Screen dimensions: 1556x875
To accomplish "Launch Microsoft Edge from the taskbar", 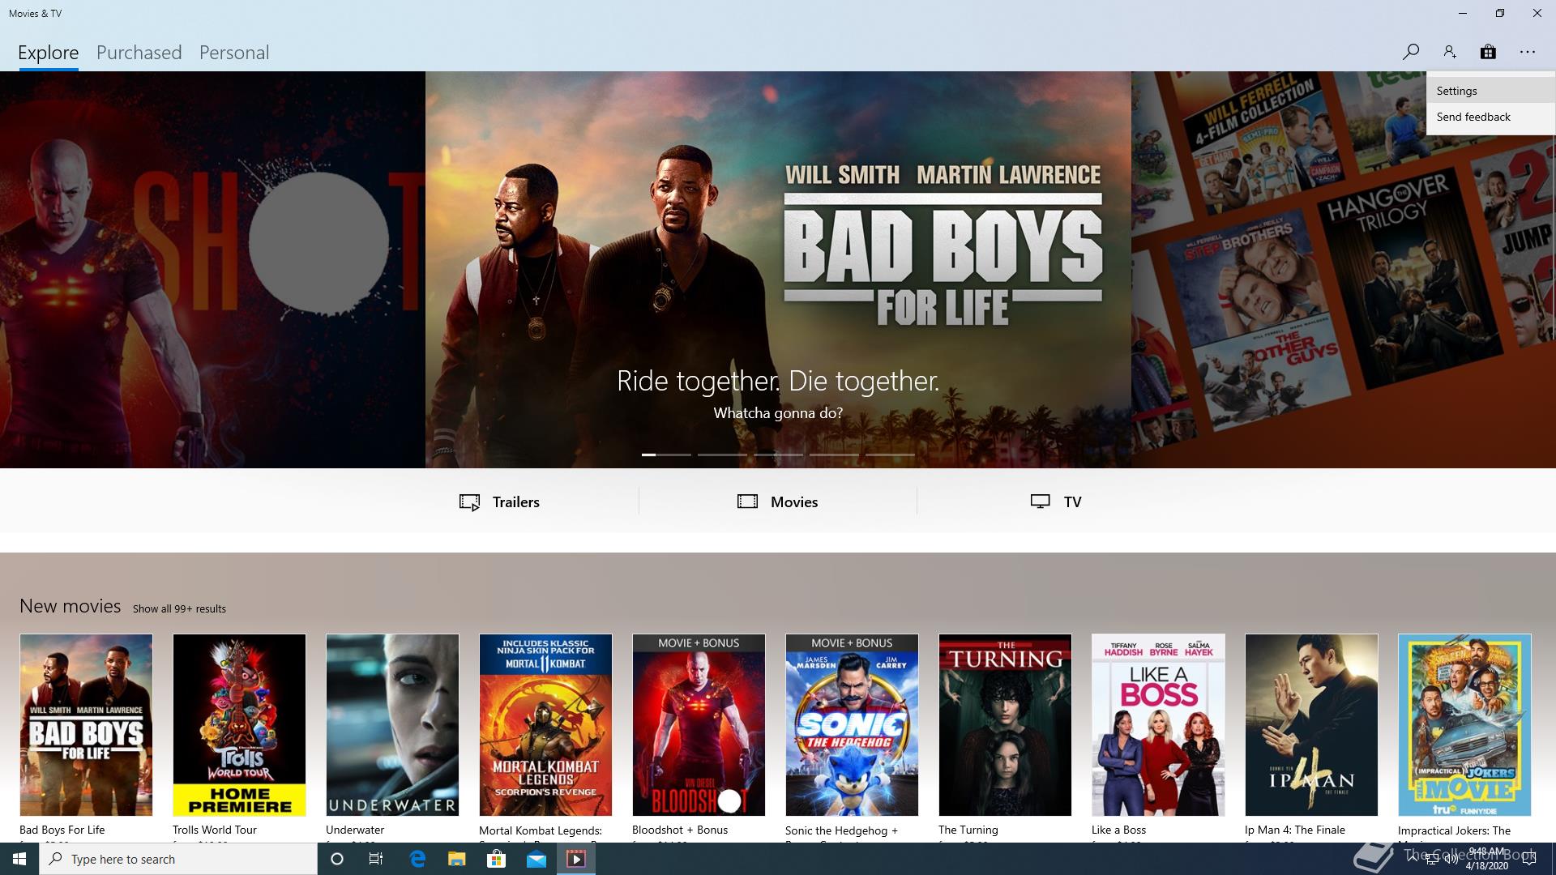I will [x=417, y=859].
